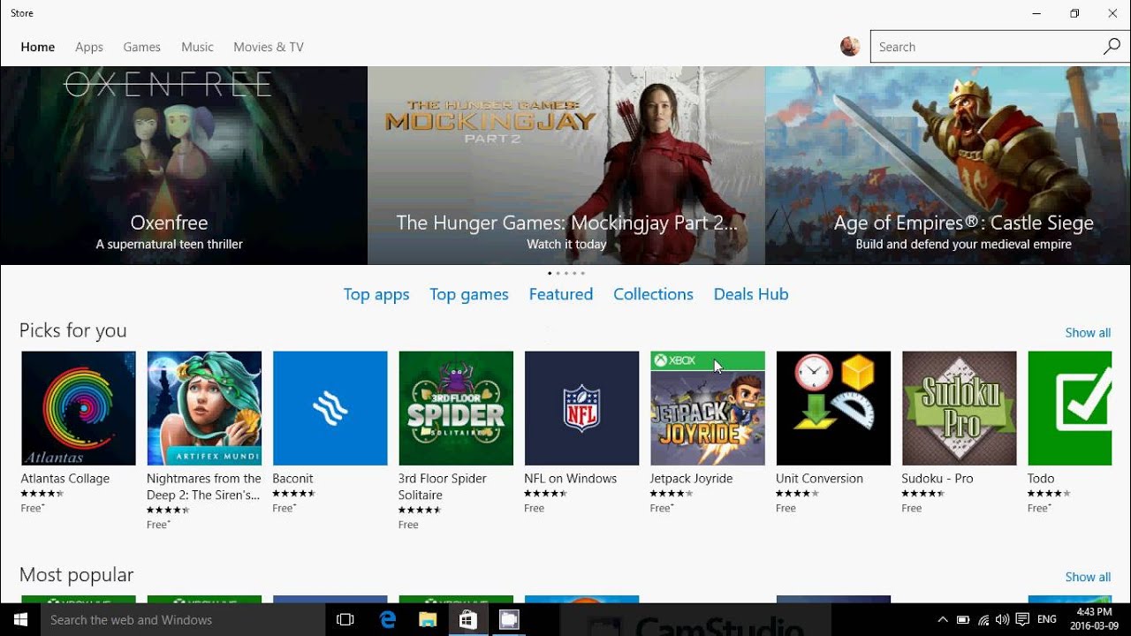This screenshot has height=636, width=1131.
Task: Click the taskbar Search the web box
Action: tap(184, 620)
